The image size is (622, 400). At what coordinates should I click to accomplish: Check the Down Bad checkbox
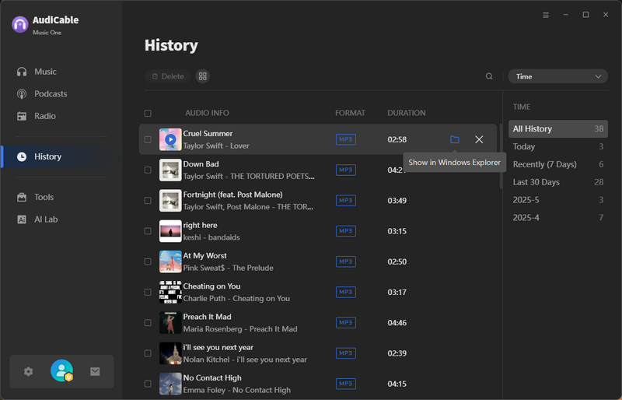[x=148, y=170]
